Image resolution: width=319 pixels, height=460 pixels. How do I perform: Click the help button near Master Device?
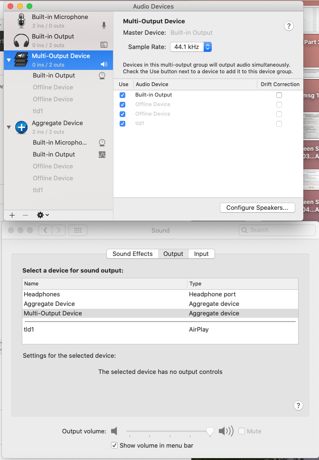289,26
